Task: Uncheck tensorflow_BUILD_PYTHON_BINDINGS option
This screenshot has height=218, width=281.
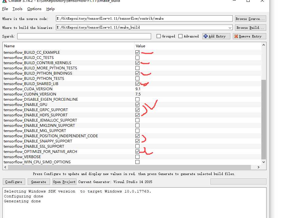Action: (138, 73)
